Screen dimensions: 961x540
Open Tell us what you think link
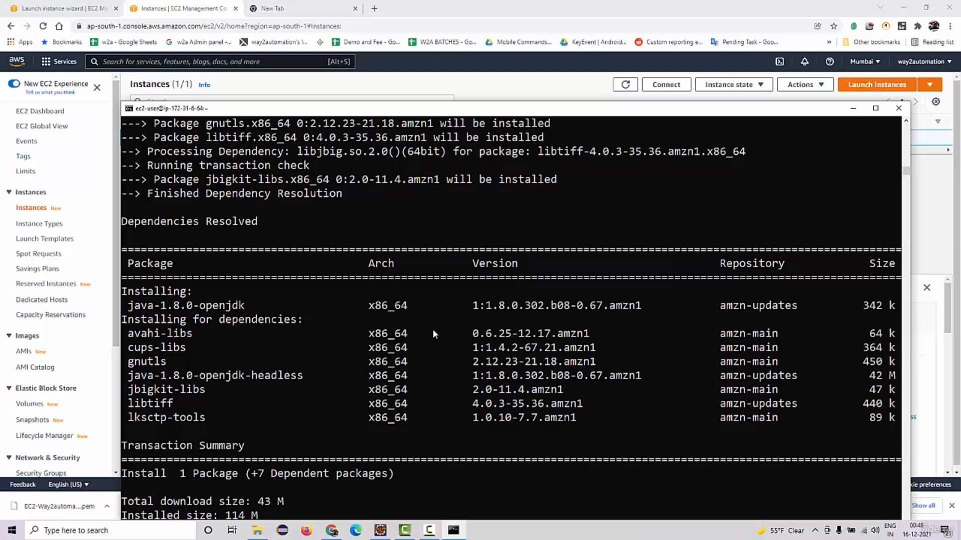pyautogui.click(x=50, y=92)
